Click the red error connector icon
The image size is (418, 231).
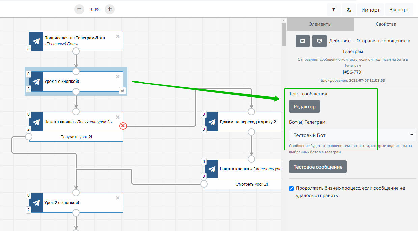pos(123,126)
